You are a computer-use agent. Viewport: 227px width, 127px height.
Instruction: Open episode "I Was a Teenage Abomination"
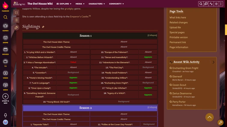(x=41, y=62)
